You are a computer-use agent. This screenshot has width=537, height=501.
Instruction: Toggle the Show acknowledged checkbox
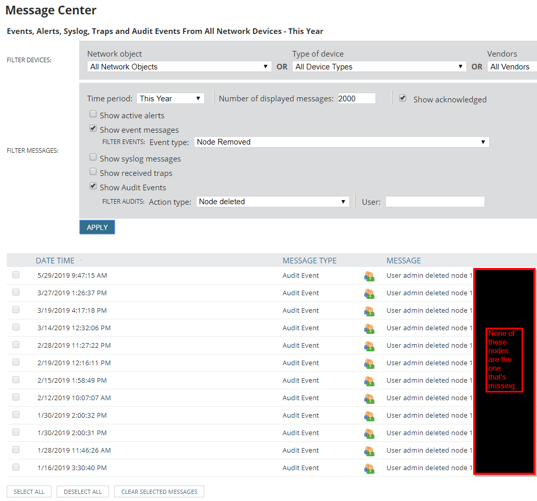(x=403, y=98)
